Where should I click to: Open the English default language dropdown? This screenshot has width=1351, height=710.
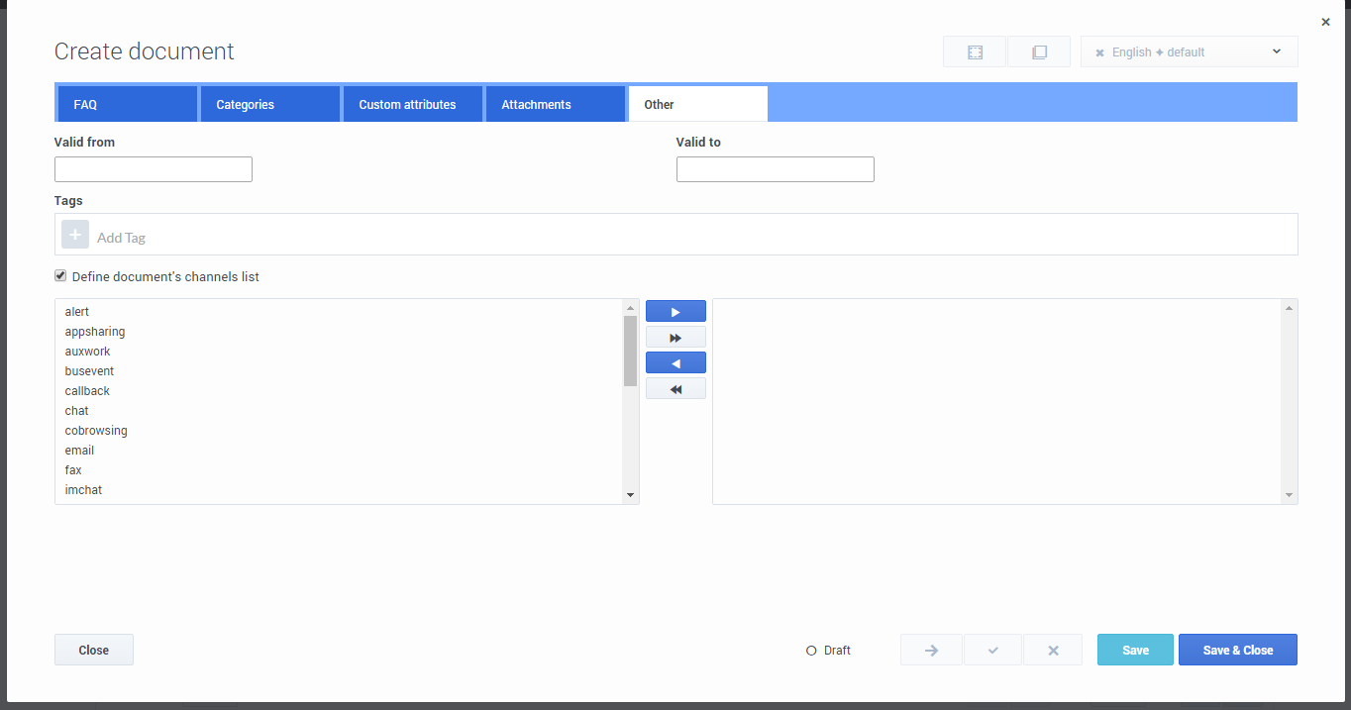pos(1189,52)
